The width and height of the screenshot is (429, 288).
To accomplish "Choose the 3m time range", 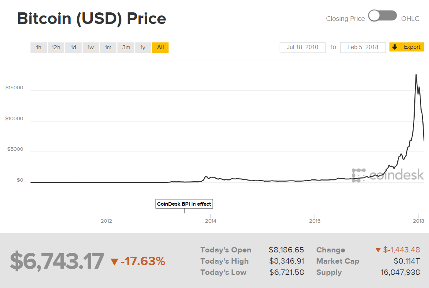I will click(x=126, y=48).
